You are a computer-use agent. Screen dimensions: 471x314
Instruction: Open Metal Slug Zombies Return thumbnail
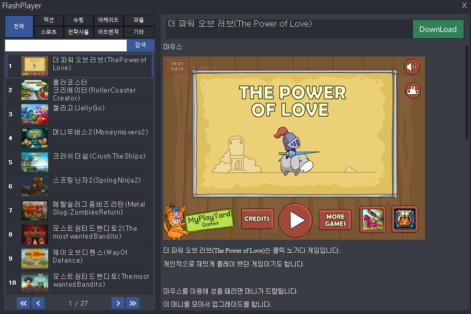[35, 210]
